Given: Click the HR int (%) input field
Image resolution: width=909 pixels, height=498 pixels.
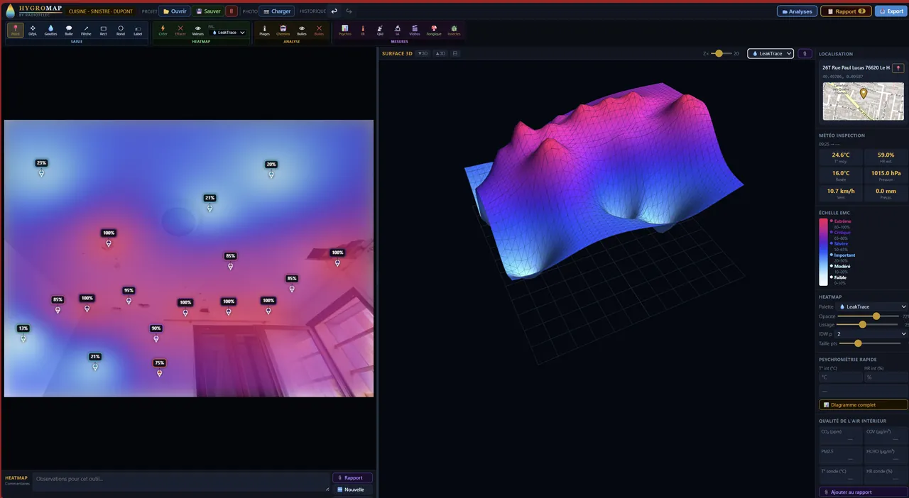Looking at the screenshot, I should click(x=886, y=377).
